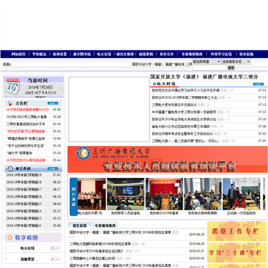268x268 pixels.
Task: Click the university logo on the orange banner
Action: (83, 153)
